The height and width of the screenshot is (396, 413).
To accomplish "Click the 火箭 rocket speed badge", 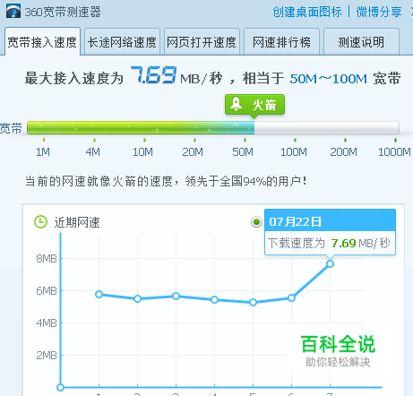I will 254,105.
